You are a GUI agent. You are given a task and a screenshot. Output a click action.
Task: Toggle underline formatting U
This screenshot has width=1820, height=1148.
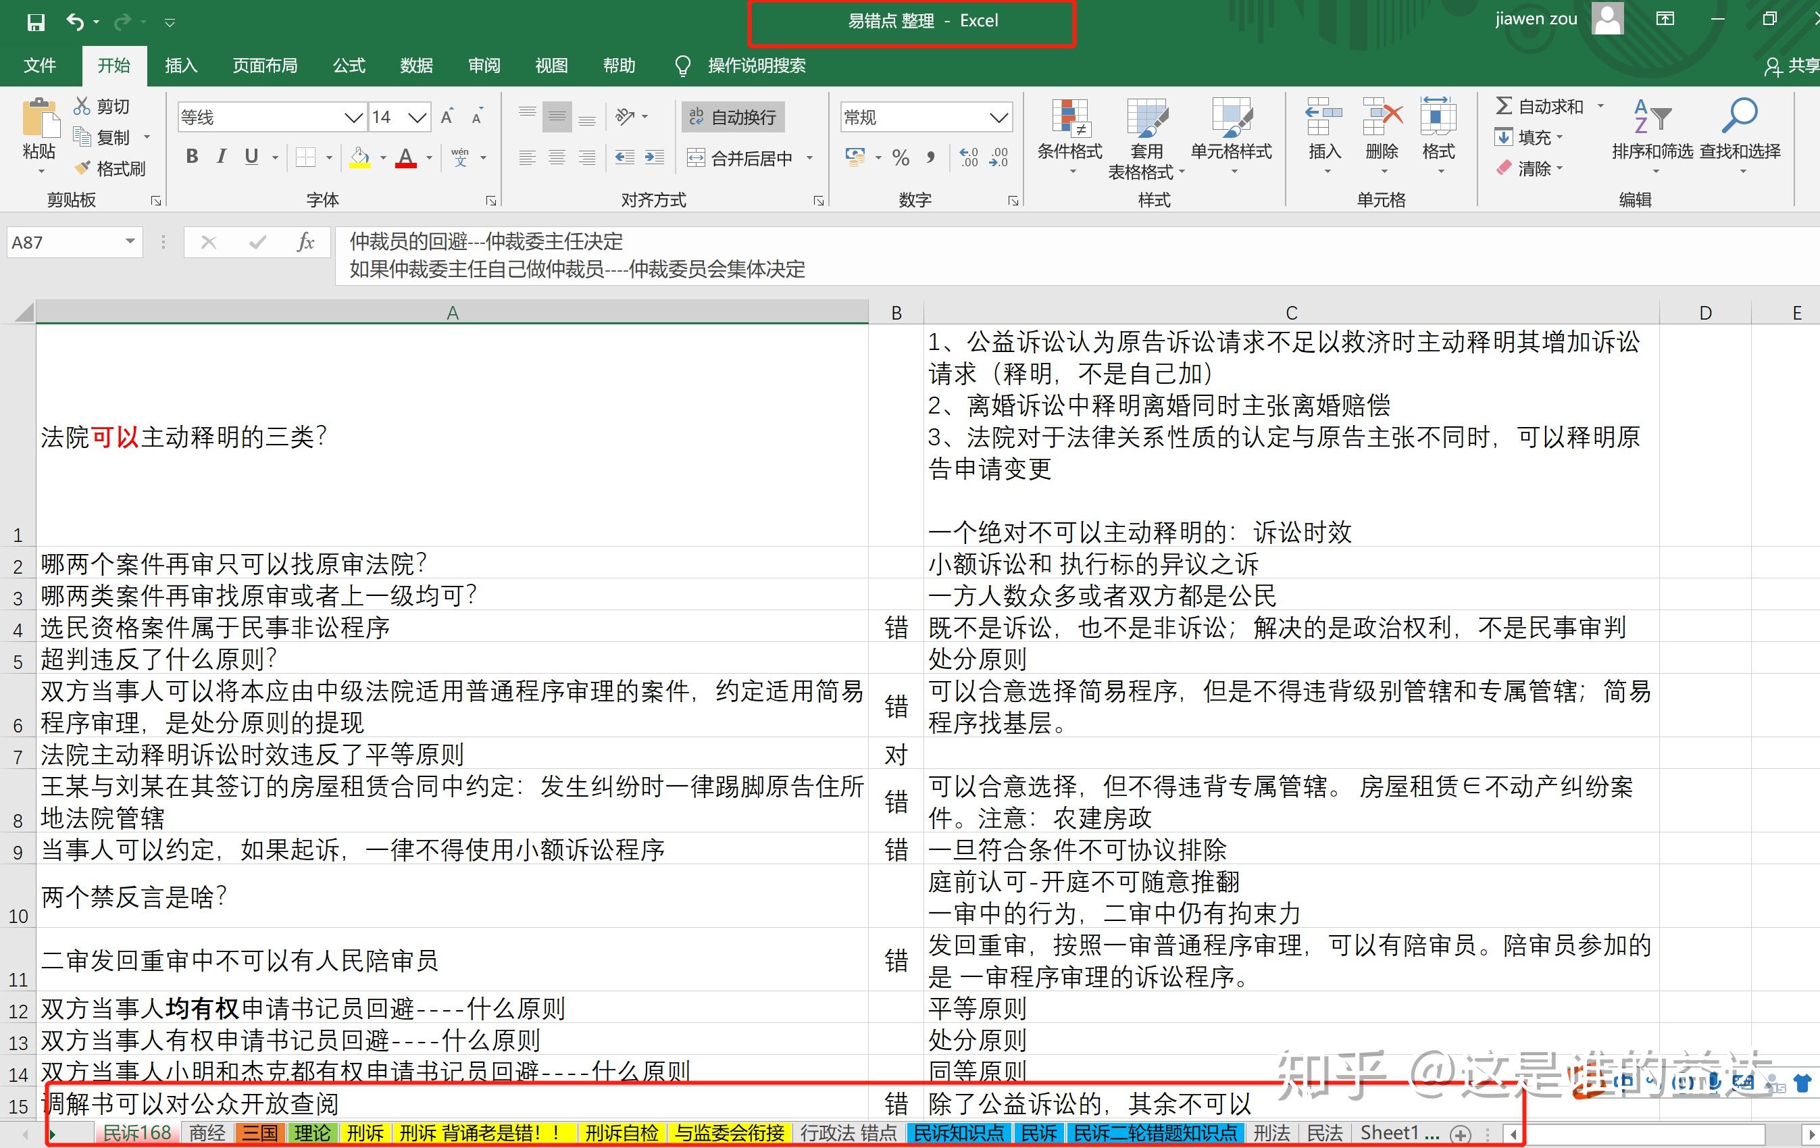coord(252,157)
